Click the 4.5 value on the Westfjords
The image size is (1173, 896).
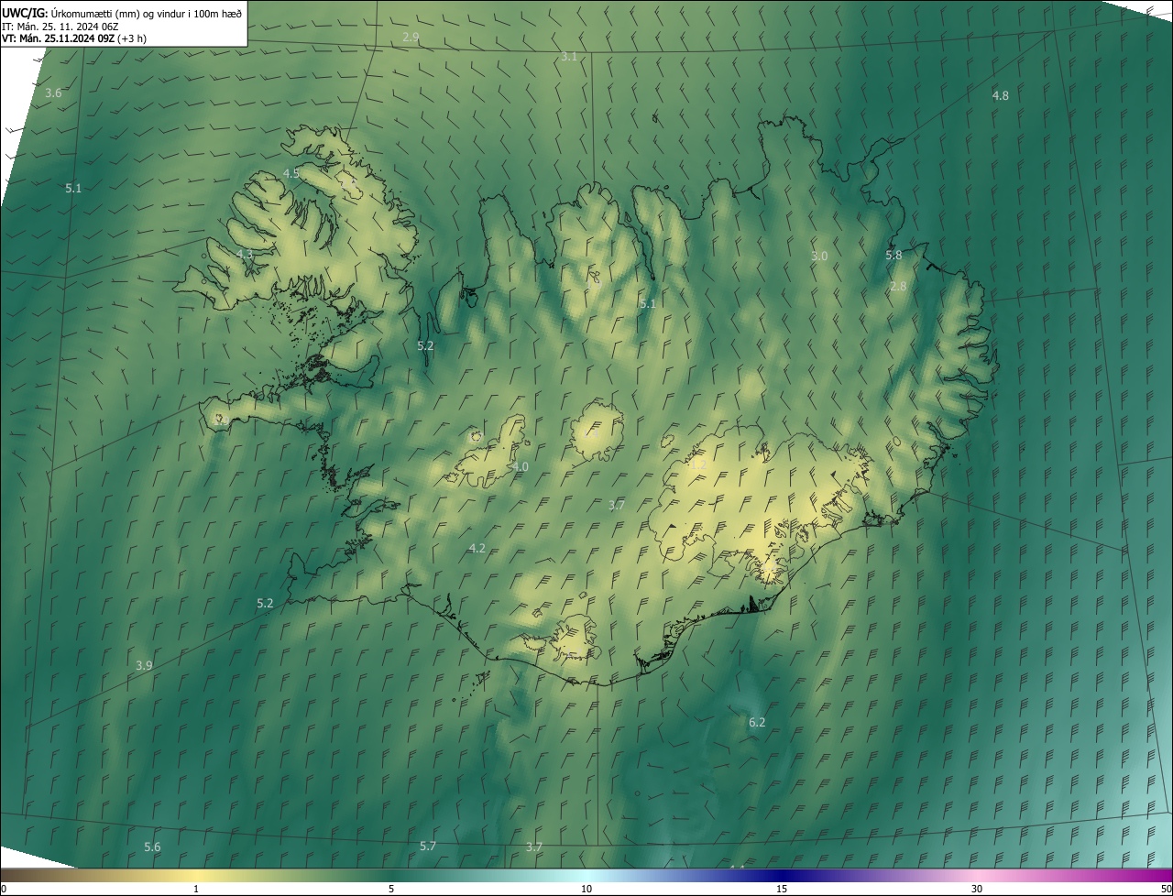(291, 173)
